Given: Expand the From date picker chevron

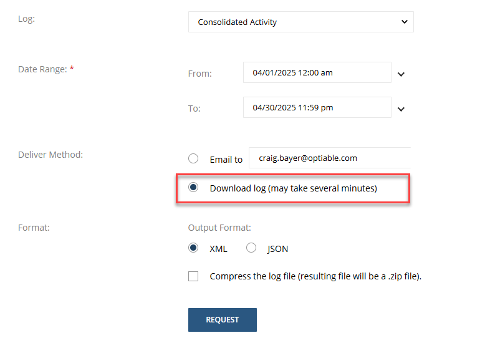Looking at the screenshot, I should 401,74.
